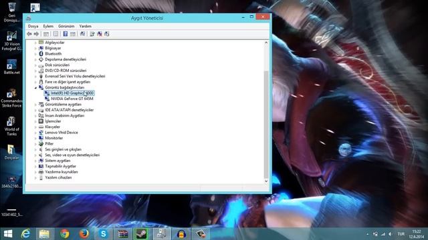Screen dimensions: 428x240
Task: Select Ses girişleri ve çıkışları category
Action: click(63, 149)
